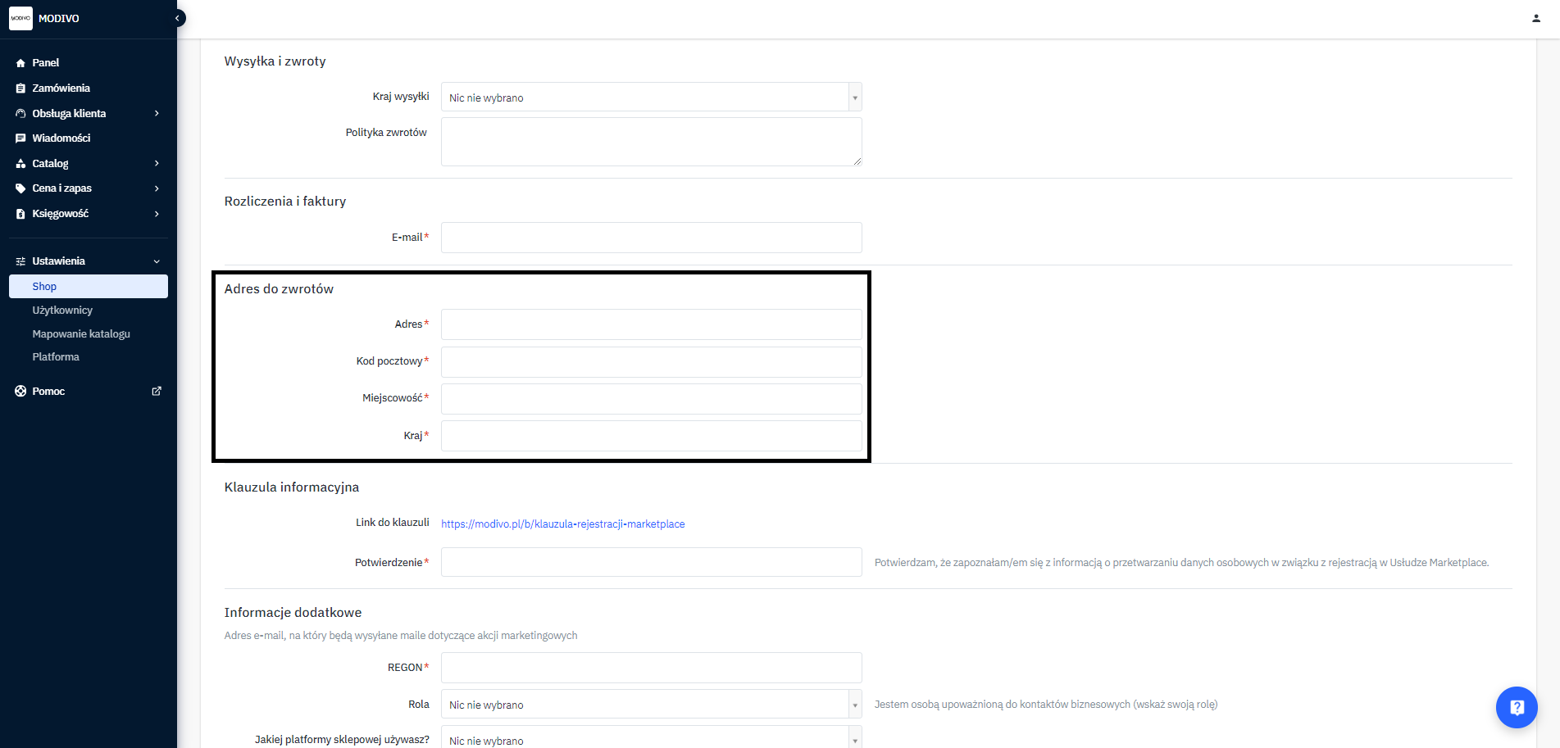Image resolution: width=1560 pixels, height=748 pixels.
Task: Click the Kraj input field
Action: pyautogui.click(x=651, y=436)
